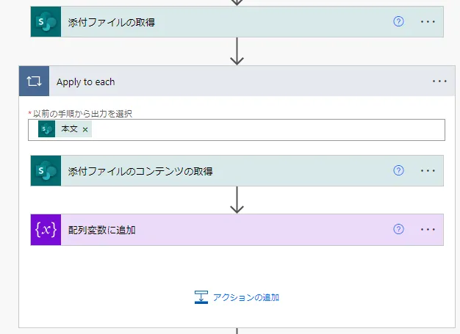
Task: Expand the 添付ファイルのコンテンツの取得 action card
Action: [x=220, y=171]
